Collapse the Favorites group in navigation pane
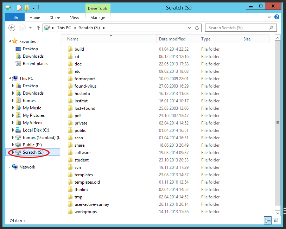The width and height of the screenshot is (286, 229). 9,42
